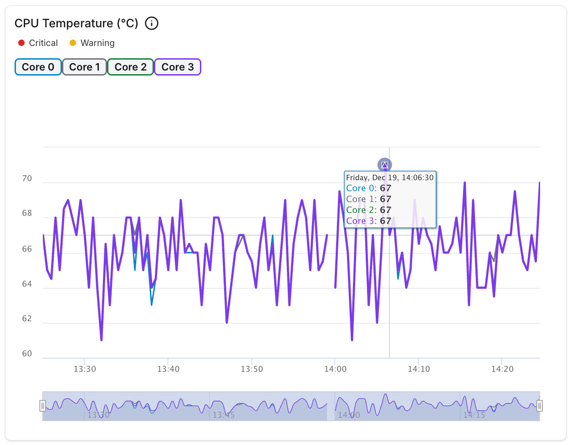Click the info icon beside CPU Temperature title
This screenshot has width=572, height=445.
click(x=152, y=23)
